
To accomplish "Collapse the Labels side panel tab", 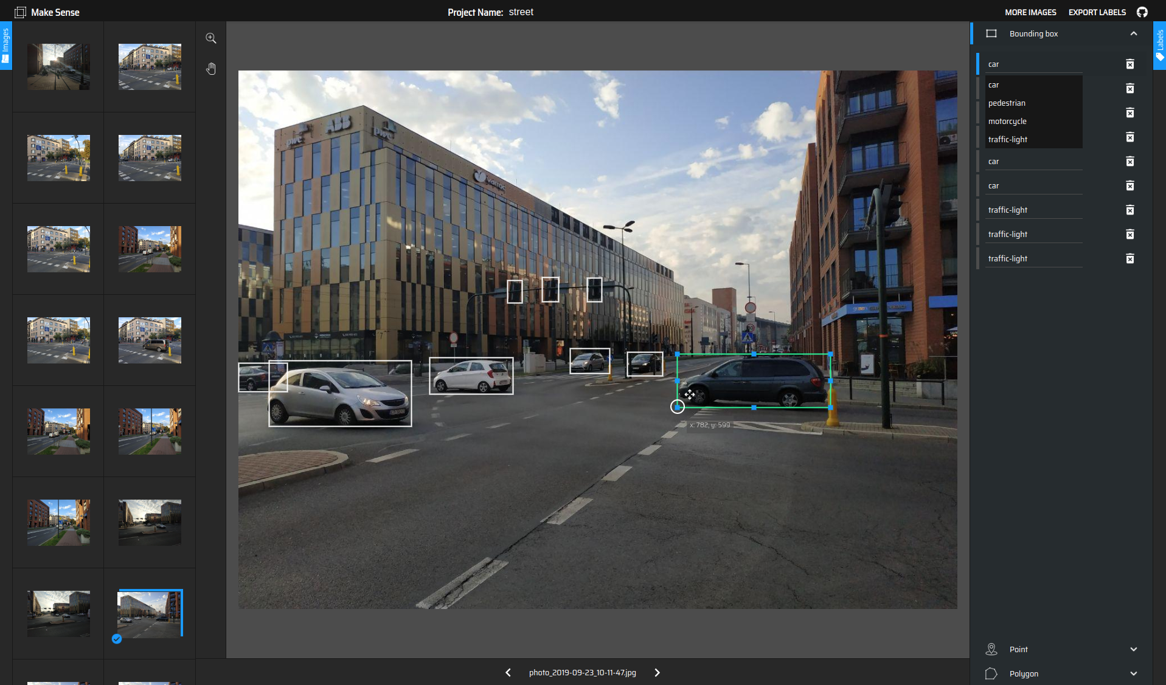I will coord(1159,46).
